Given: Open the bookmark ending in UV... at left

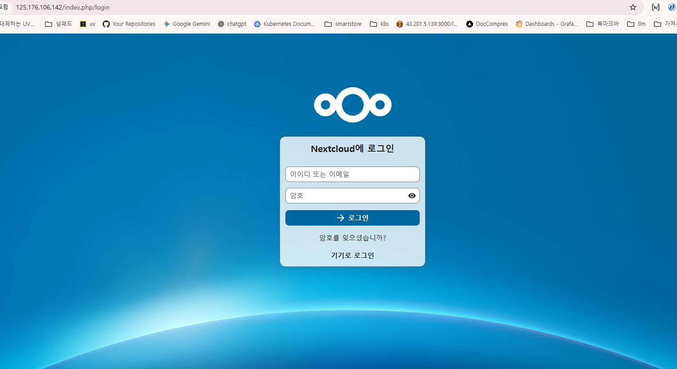Looking at the screenshot, I should [x=17, y=24].
